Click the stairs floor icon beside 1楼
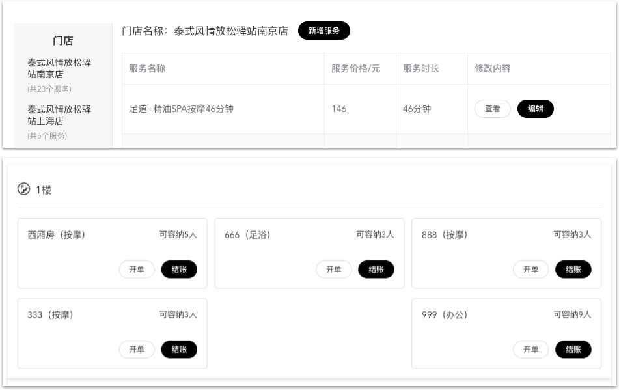This screenshot has height=390, width=619. [x=23, y=189]
